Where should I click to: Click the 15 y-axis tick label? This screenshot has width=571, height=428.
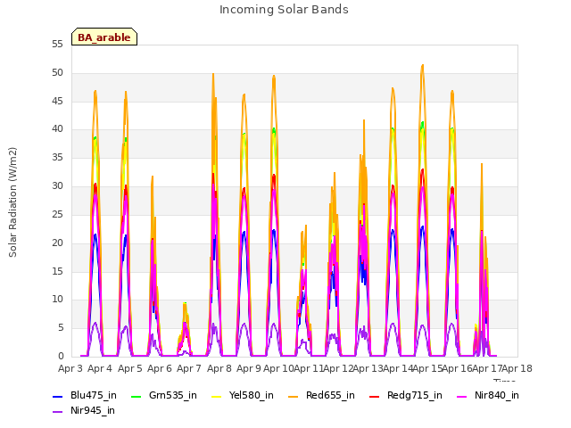pyautogui.click(x=57, y=271)
